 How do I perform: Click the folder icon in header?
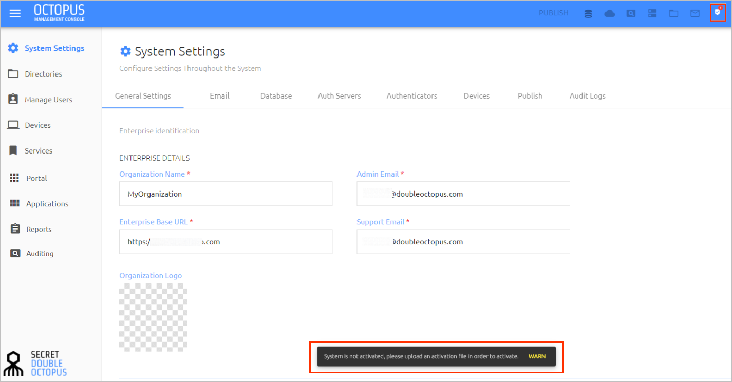[673, 14]
